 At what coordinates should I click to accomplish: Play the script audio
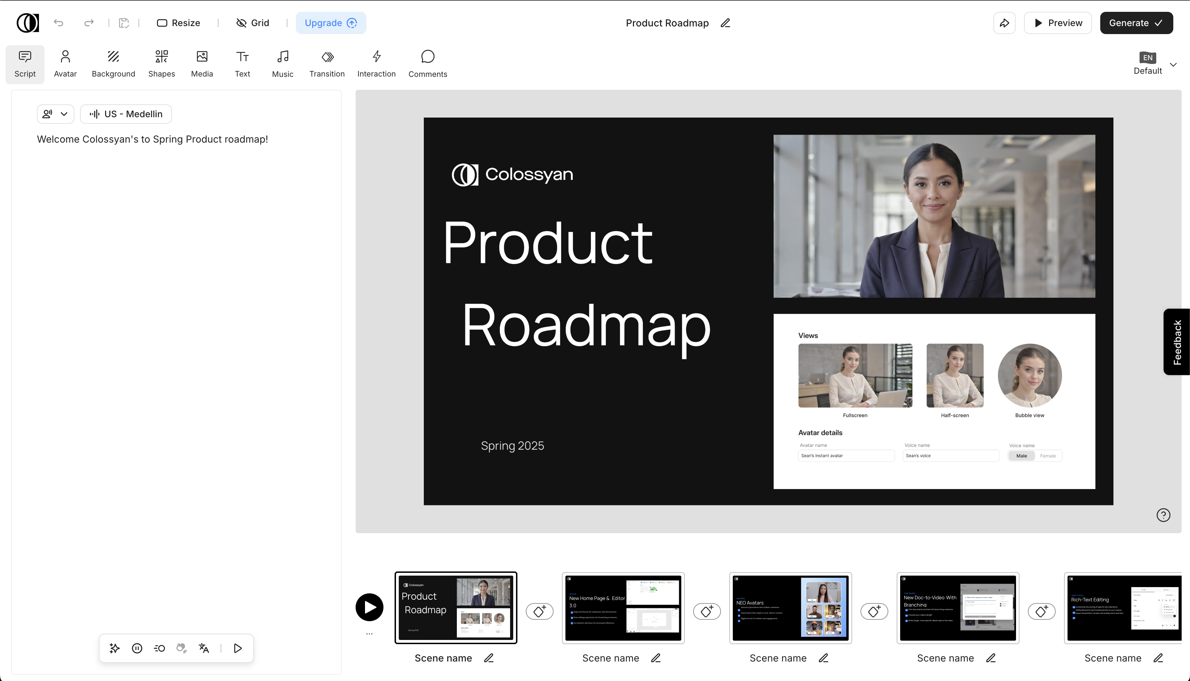(238, 648)
